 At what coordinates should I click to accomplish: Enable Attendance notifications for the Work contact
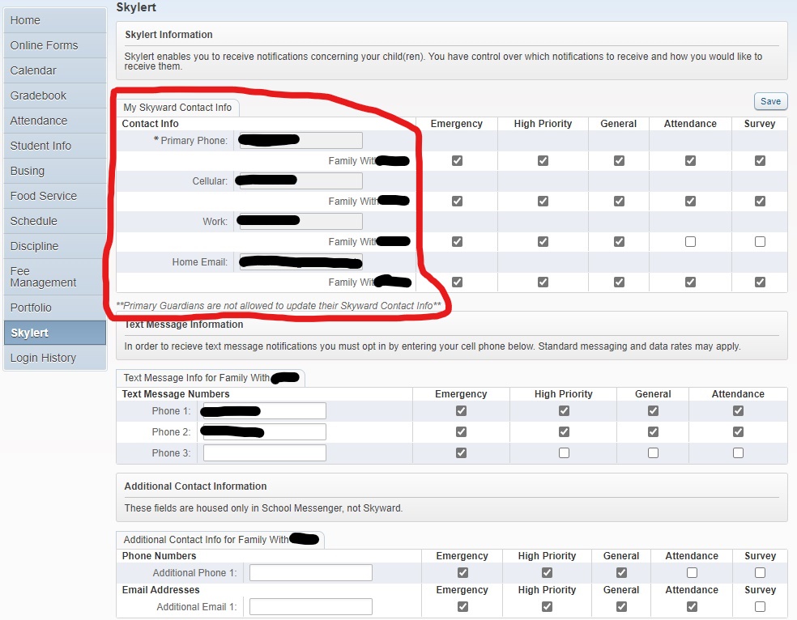pyautogui.click(x=690, y=242)
